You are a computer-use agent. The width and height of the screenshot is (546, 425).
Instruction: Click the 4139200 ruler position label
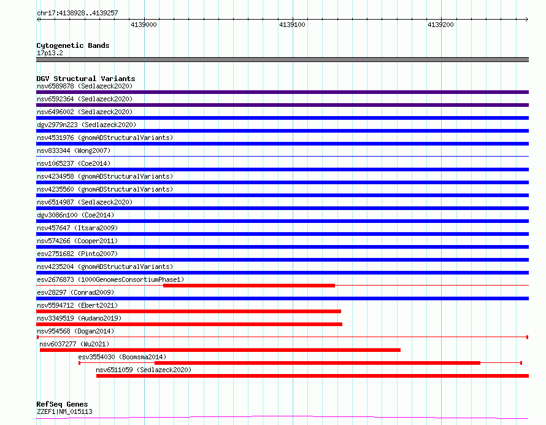click(x=440, y=25)
